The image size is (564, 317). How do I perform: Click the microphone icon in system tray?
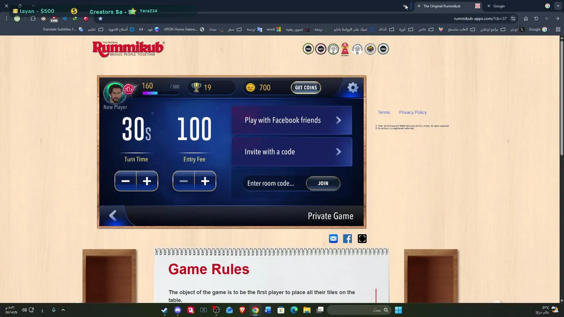(x=53, y=310)
